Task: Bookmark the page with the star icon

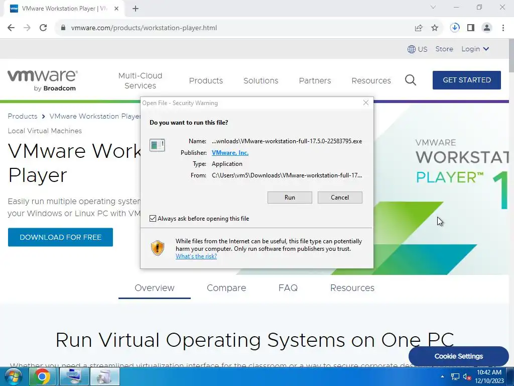Action: 435,28
